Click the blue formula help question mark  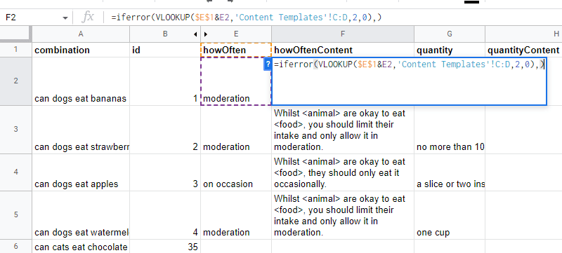(x=268, y=64)
